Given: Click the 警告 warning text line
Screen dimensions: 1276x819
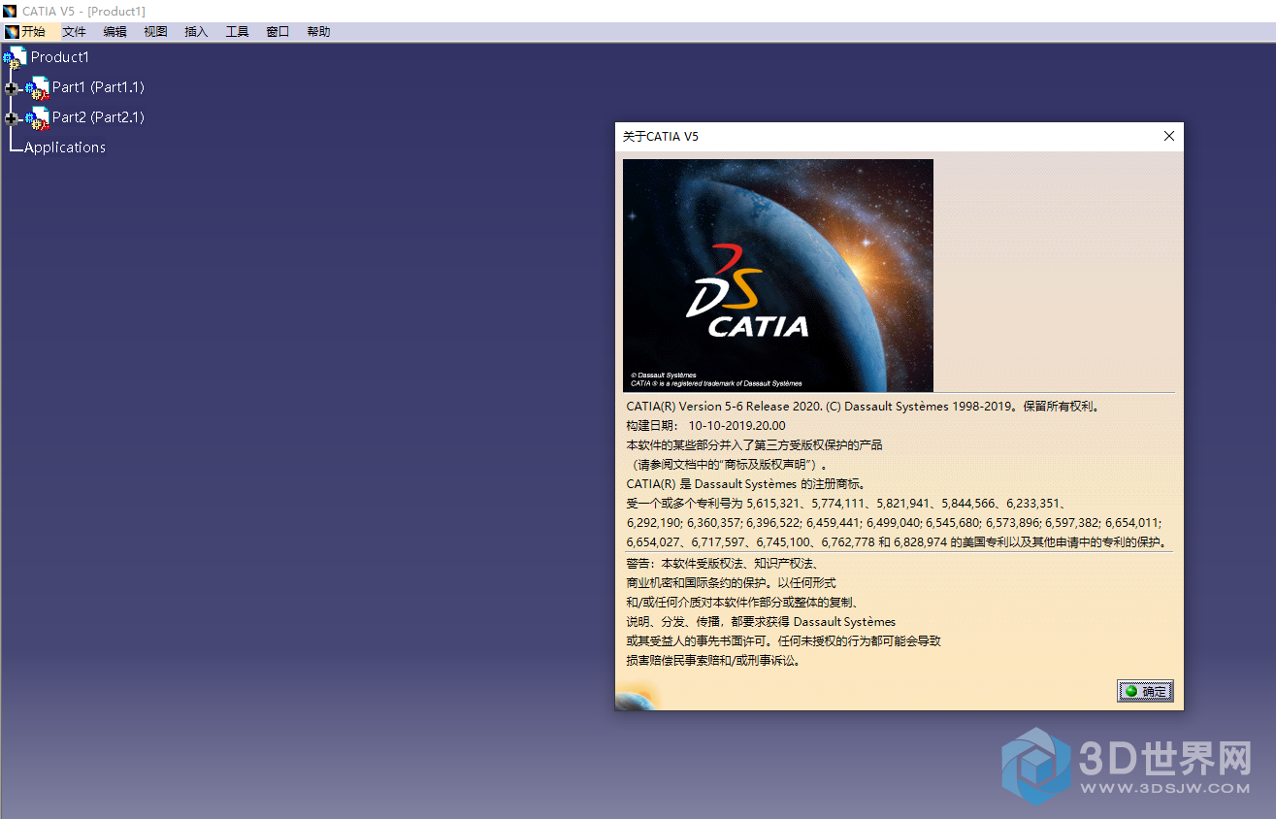Looking at the screenshot, I should (724, 563).
